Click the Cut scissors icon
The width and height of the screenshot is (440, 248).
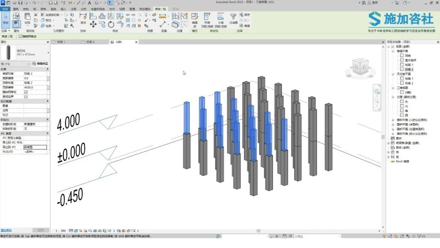(35, 15)
